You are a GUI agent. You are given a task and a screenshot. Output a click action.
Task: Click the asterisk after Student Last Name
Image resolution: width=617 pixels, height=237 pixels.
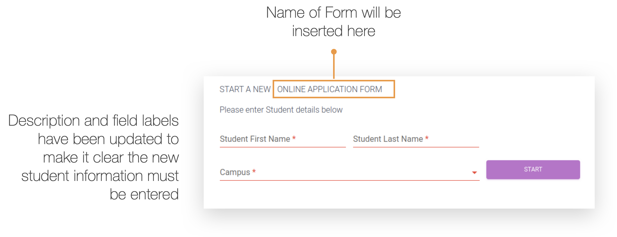click(x=427, y=138)
